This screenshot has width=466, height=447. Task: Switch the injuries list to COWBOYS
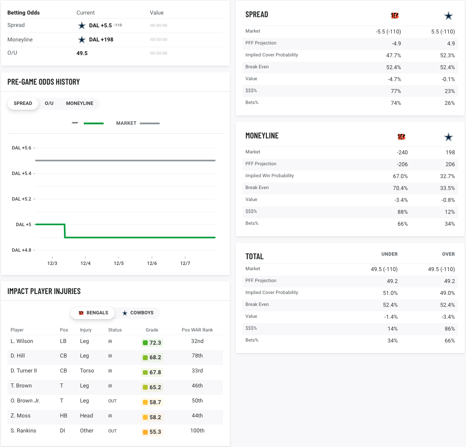(x=138, y=313)
